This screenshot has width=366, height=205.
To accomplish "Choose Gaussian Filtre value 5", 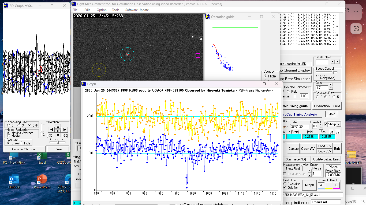I will 334,97.
